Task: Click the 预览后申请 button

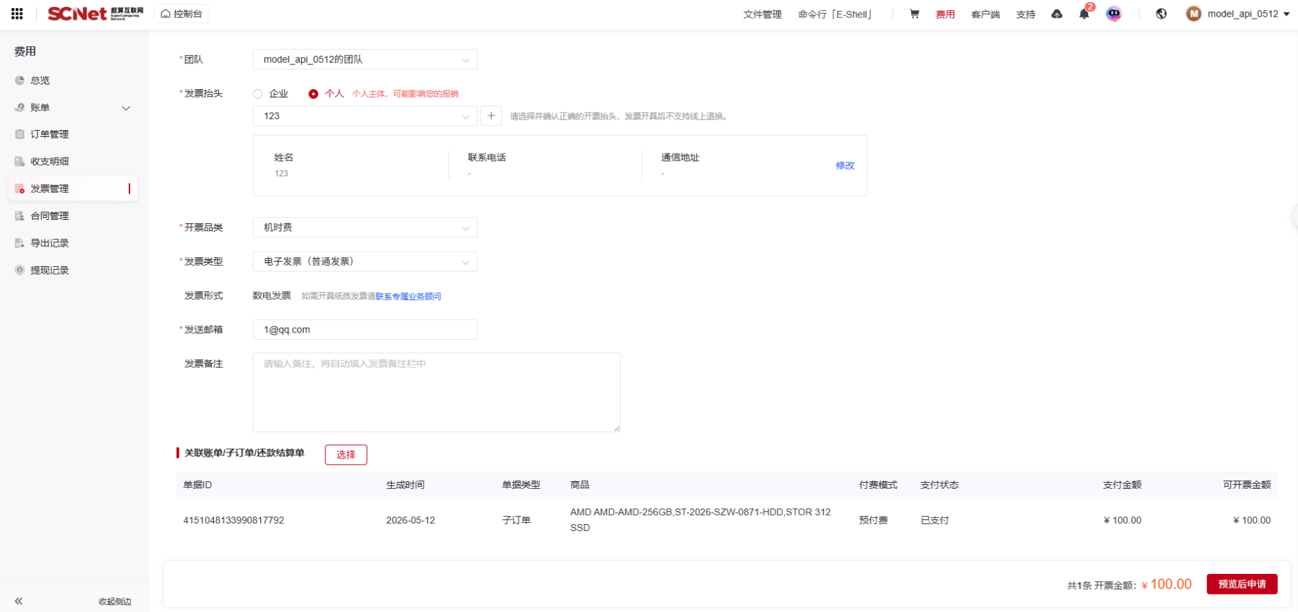Action: click(x=1242, y=584)
